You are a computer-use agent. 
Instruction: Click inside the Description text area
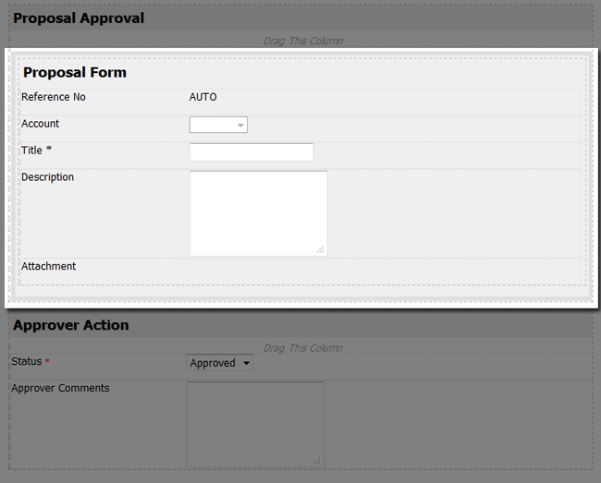[x=258, y=212]
